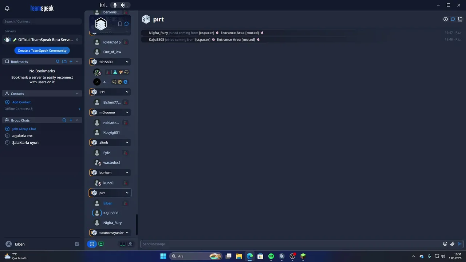Collapse the Bookmarks section

77,61
